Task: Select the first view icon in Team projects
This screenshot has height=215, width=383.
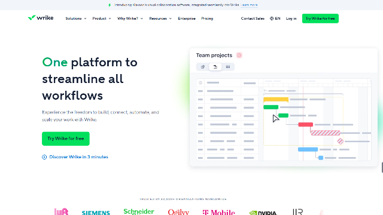Action: 203,67
